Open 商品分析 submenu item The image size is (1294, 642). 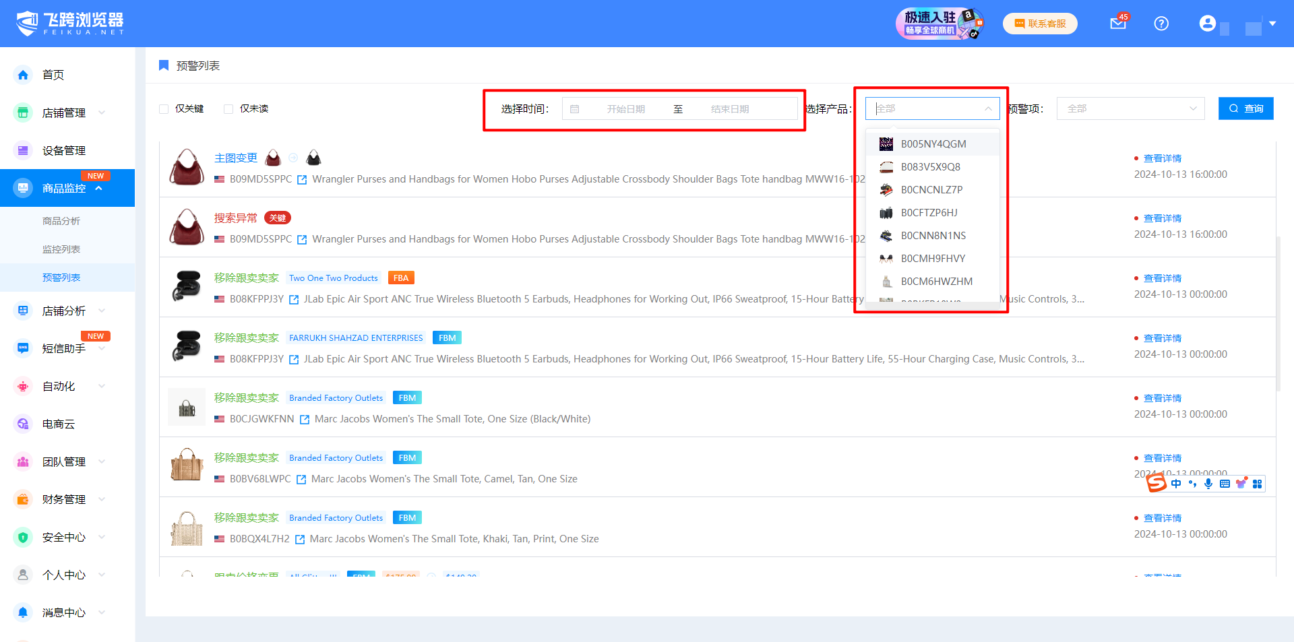61,221
